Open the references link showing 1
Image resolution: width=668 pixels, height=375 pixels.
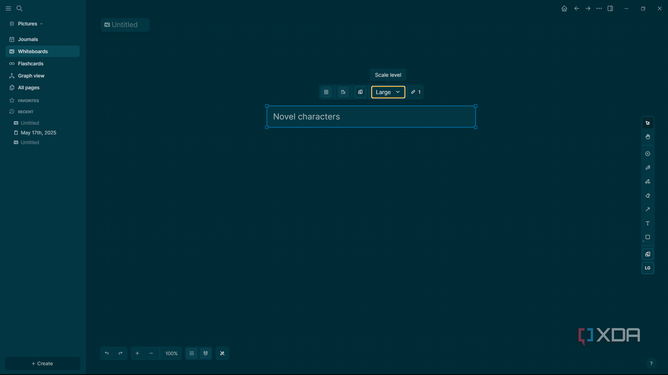415,92
